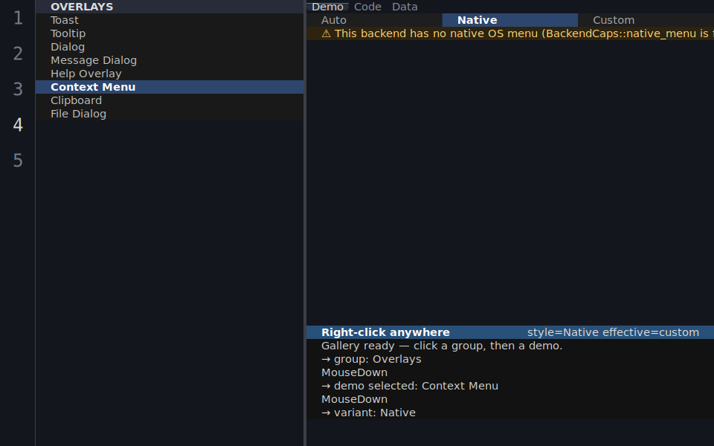Select group number 4 in sidebar
Screen dimensions: 714x446
pyautogui.click(x=18, y=125)
